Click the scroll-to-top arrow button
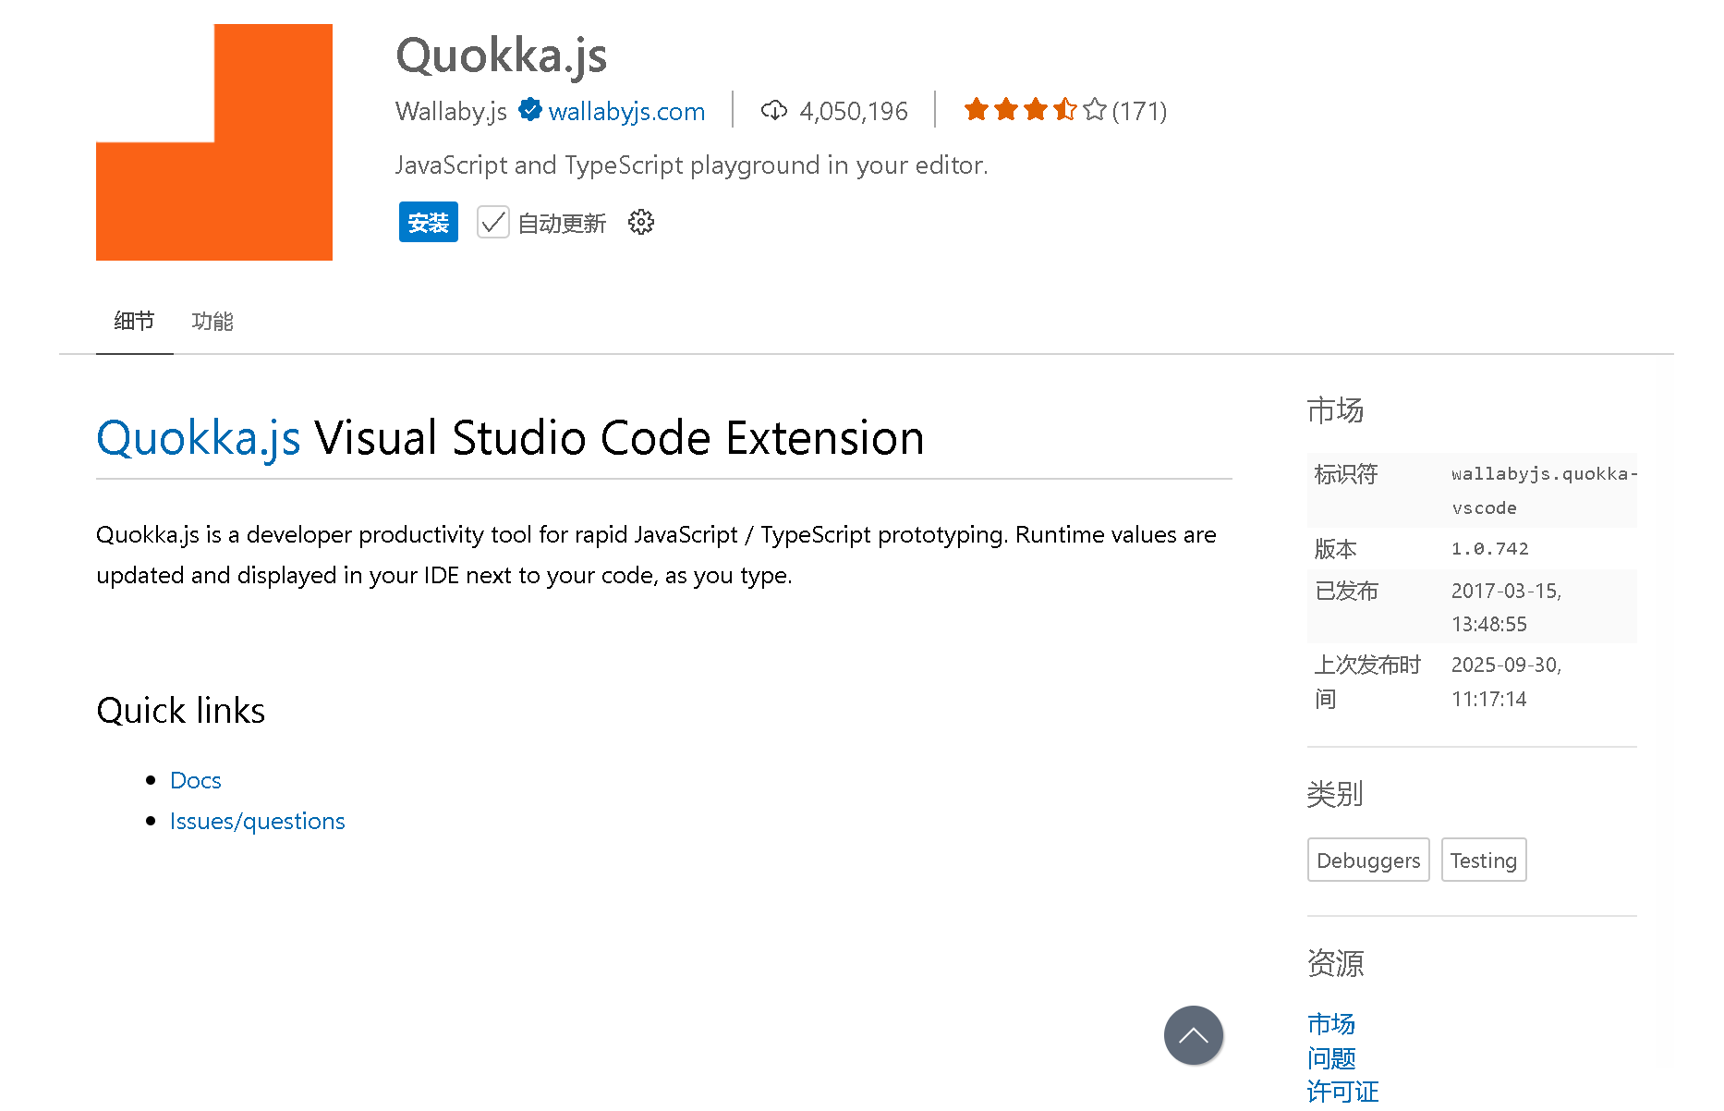Image resolution: width=1724 pixels, height=1111 pixels. [x=1193, y=1035]
